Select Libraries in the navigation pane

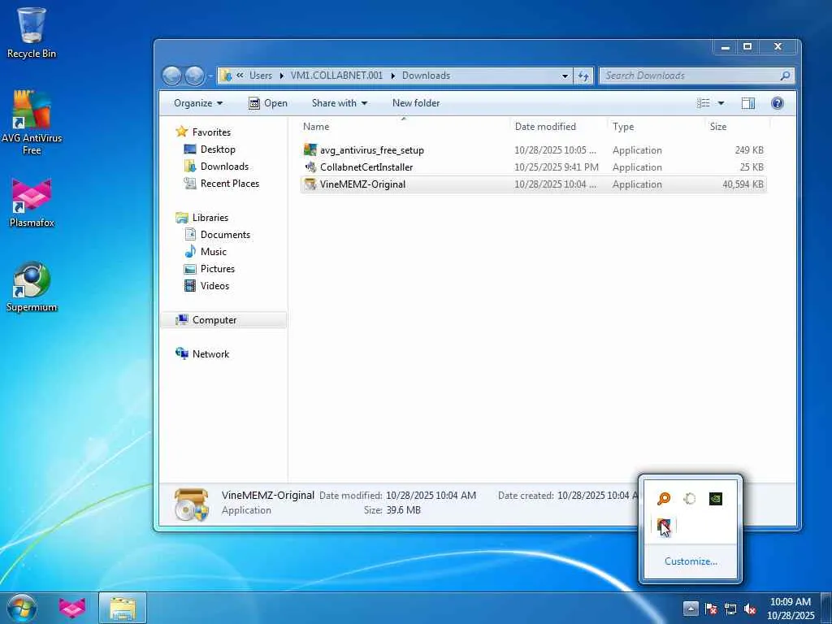coord(210,218)
